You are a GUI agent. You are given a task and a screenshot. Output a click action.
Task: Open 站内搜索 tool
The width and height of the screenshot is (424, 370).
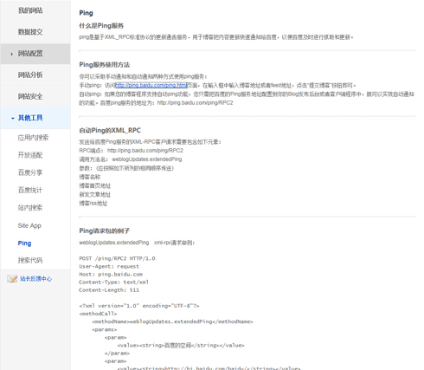tap(30, 208)
